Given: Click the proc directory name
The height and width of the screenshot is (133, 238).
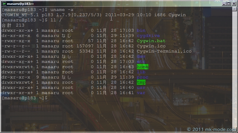Looking at the screenshot, I should click(x=142, y=77).
